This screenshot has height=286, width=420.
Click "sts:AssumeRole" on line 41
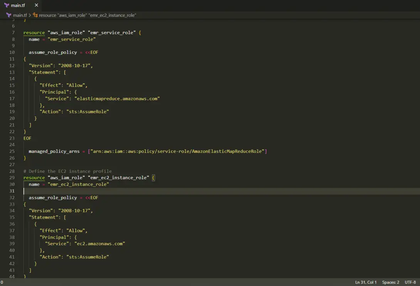click(x=87, y=257)
